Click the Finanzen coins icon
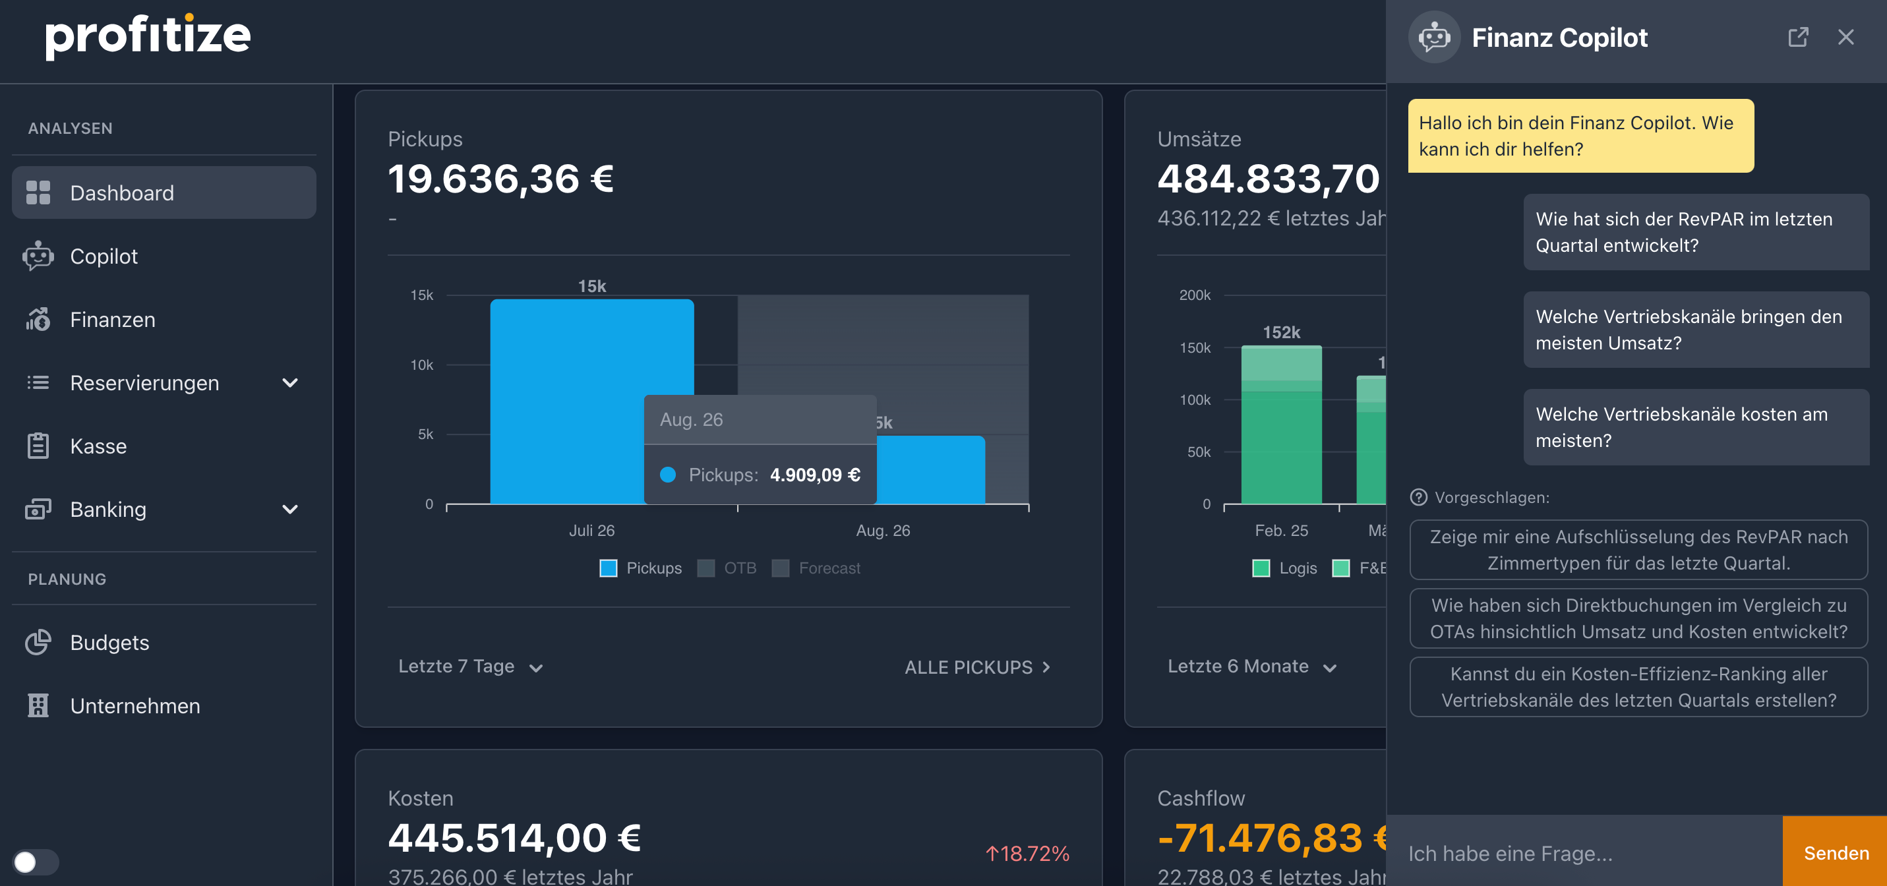The image size is (1887, 886). 38,319
